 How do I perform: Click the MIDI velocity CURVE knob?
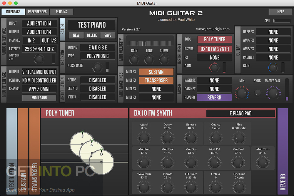(164, 60)
